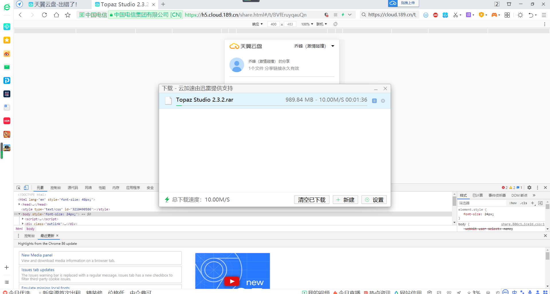Open the user account dropdown 乔峰
Screen dimensions: 550x294
tap(314, 46)
